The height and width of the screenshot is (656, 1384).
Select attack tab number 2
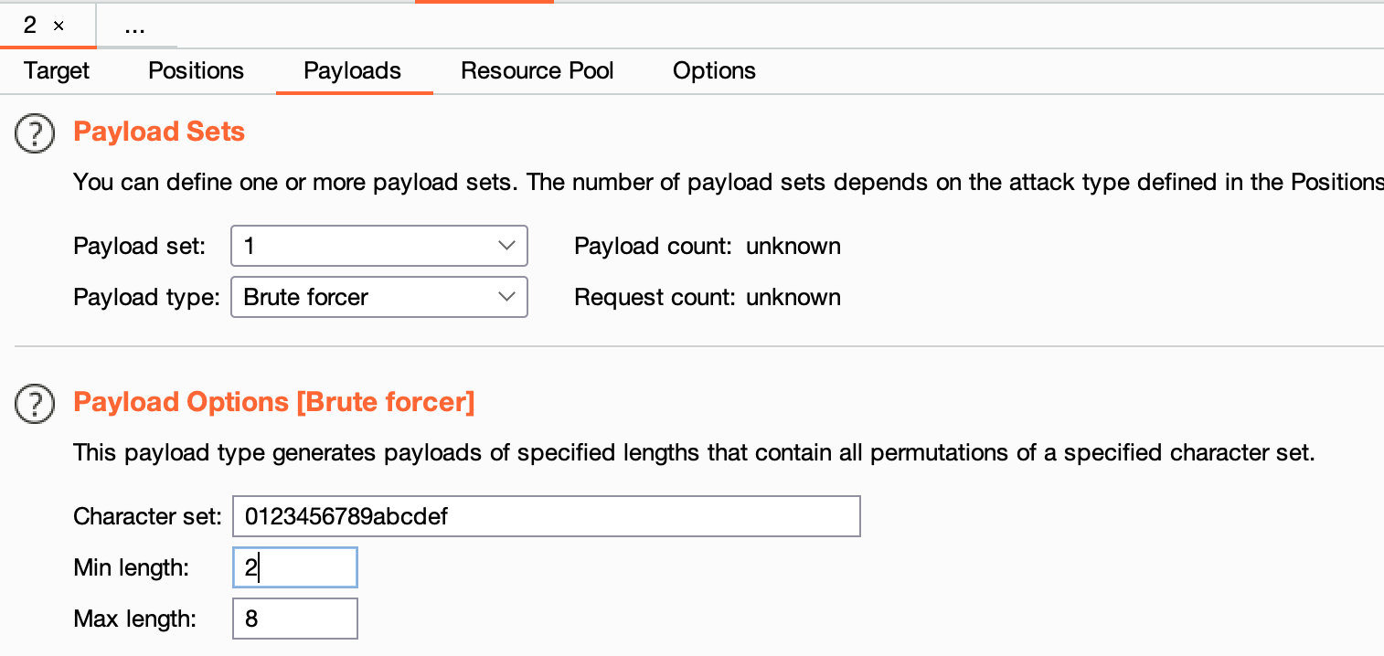30,26
